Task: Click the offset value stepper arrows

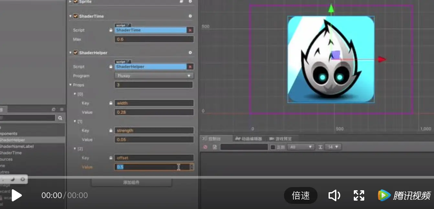Action: (192, 167)
